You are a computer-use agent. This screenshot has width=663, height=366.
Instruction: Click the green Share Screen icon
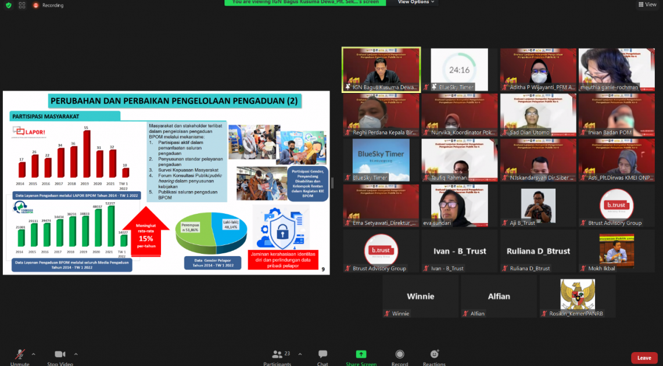pos(361,354)
